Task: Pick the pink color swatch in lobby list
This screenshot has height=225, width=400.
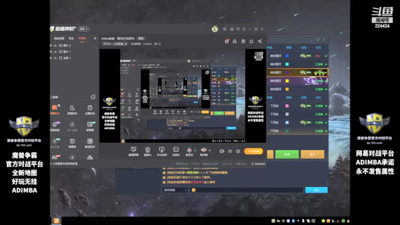Action: click(287, 106)
